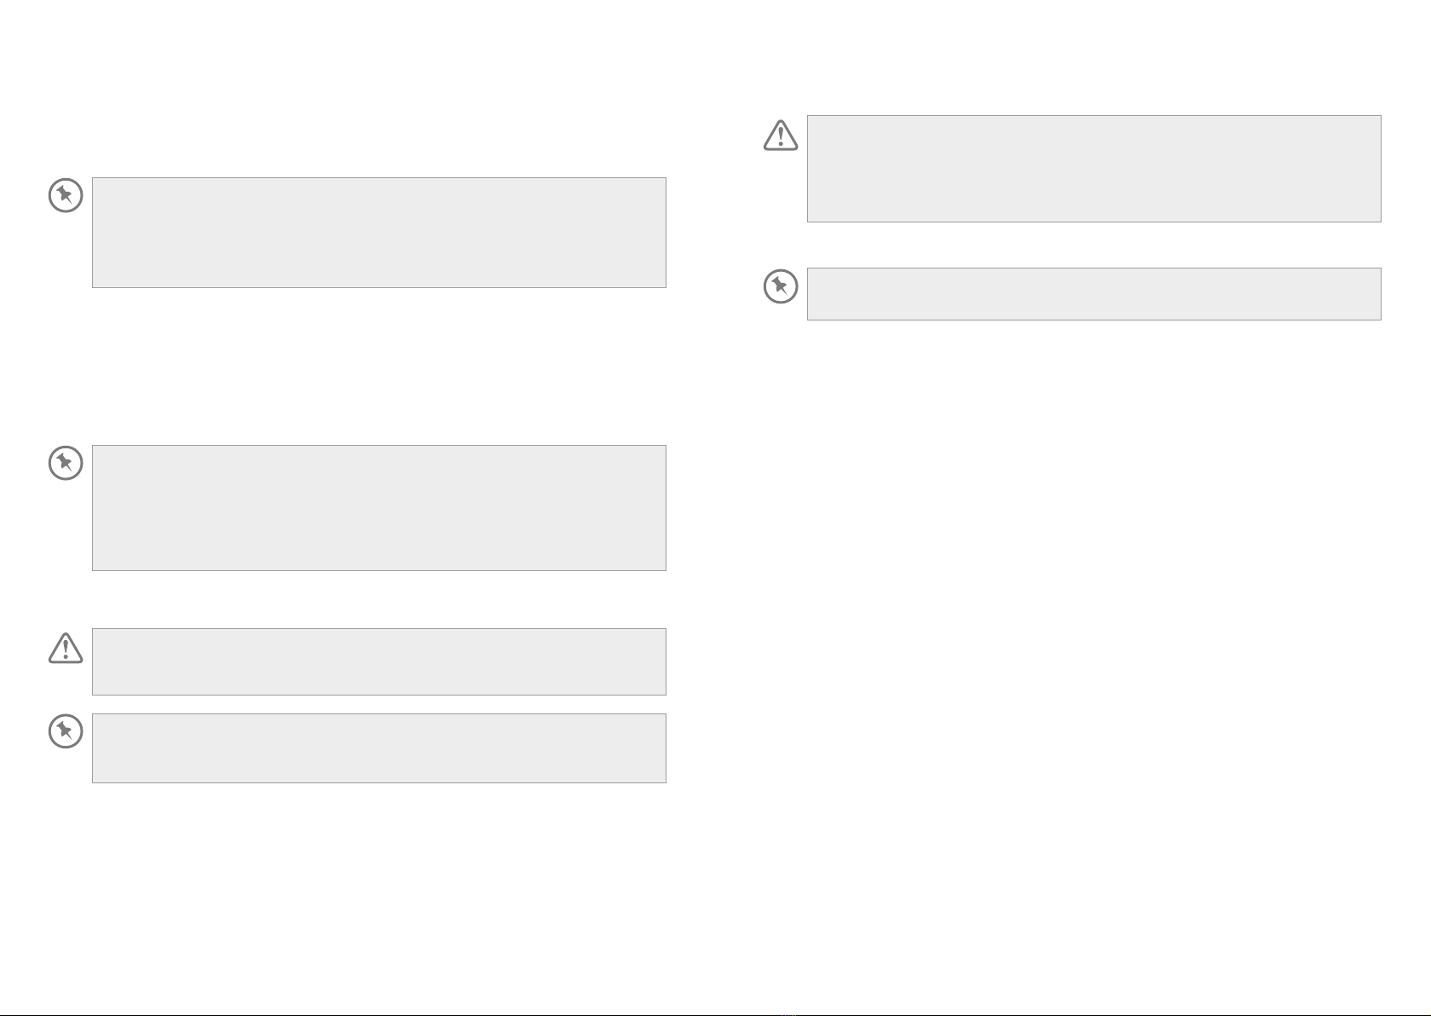Select the pushpin icon below the right-page warning triangle
Viewport: 1431px width, 1016px height.
click(781, 286)
